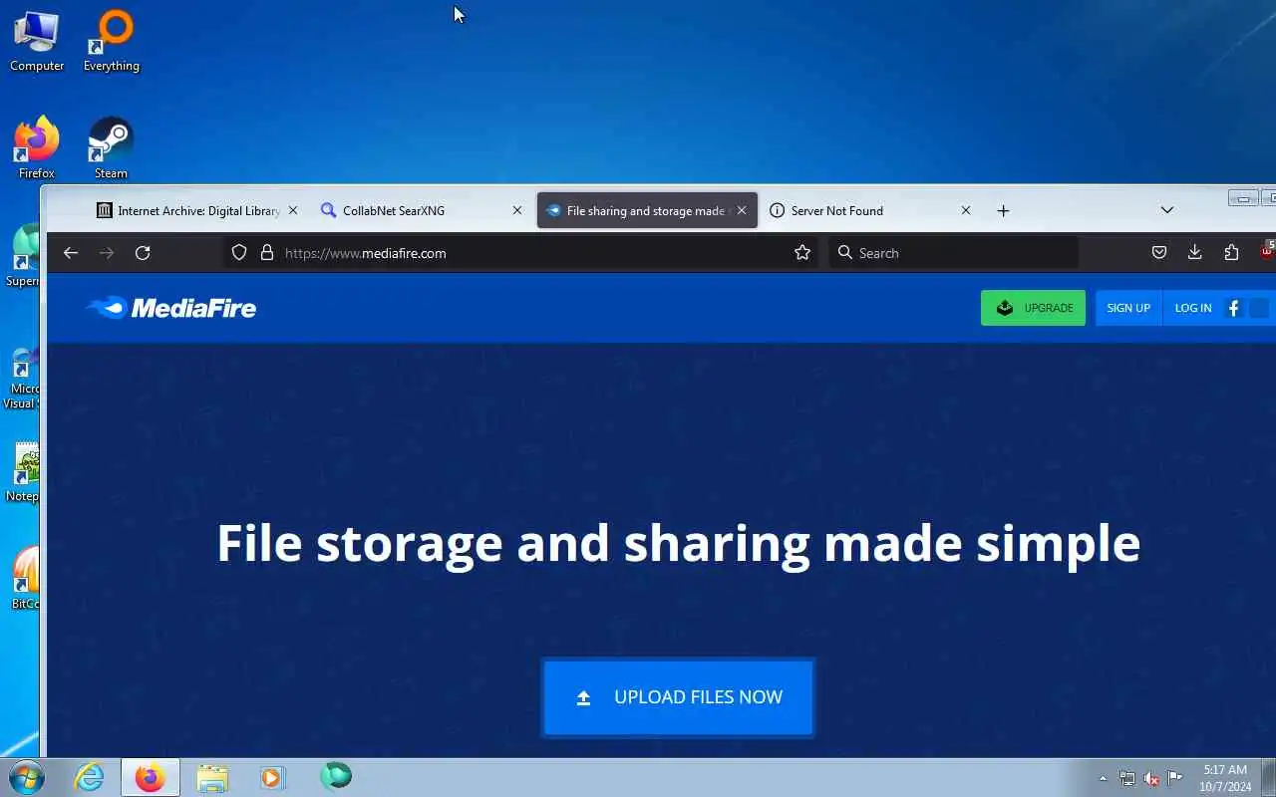Open Windows Explorer from the taskbar
This screenshot has width=1276, height=797.
point(212,777)
